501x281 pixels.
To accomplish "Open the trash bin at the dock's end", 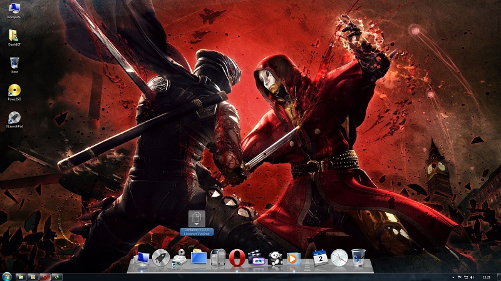I will tap(358, 257).
